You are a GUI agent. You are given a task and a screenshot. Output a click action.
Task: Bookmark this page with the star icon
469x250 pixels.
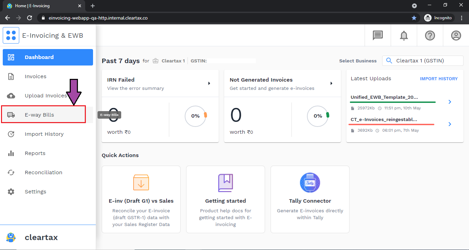414,18
